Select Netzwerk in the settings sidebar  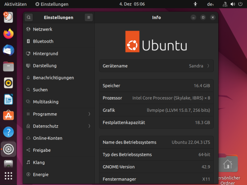click(x=58, y=29)
